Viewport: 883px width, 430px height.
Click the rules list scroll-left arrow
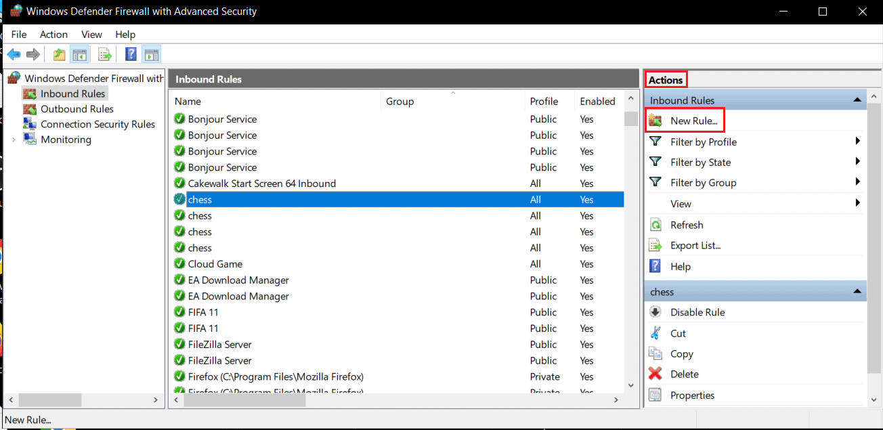pos(177,400)
